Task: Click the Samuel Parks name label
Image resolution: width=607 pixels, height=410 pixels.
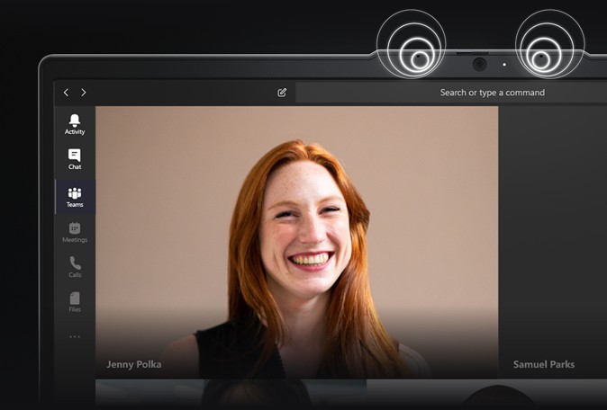Action: click(x=544, y=364)
